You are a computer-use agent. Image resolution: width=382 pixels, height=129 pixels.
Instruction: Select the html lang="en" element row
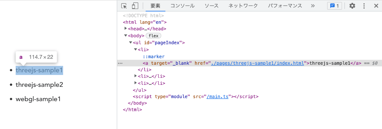click(x=145, y=22)
